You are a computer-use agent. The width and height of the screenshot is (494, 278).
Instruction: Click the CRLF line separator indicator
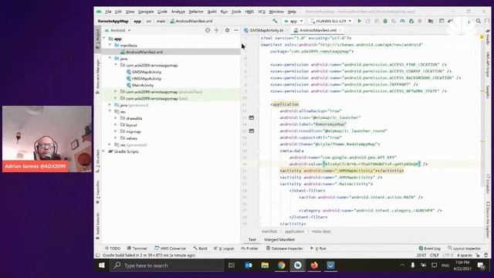pos(434,256)
